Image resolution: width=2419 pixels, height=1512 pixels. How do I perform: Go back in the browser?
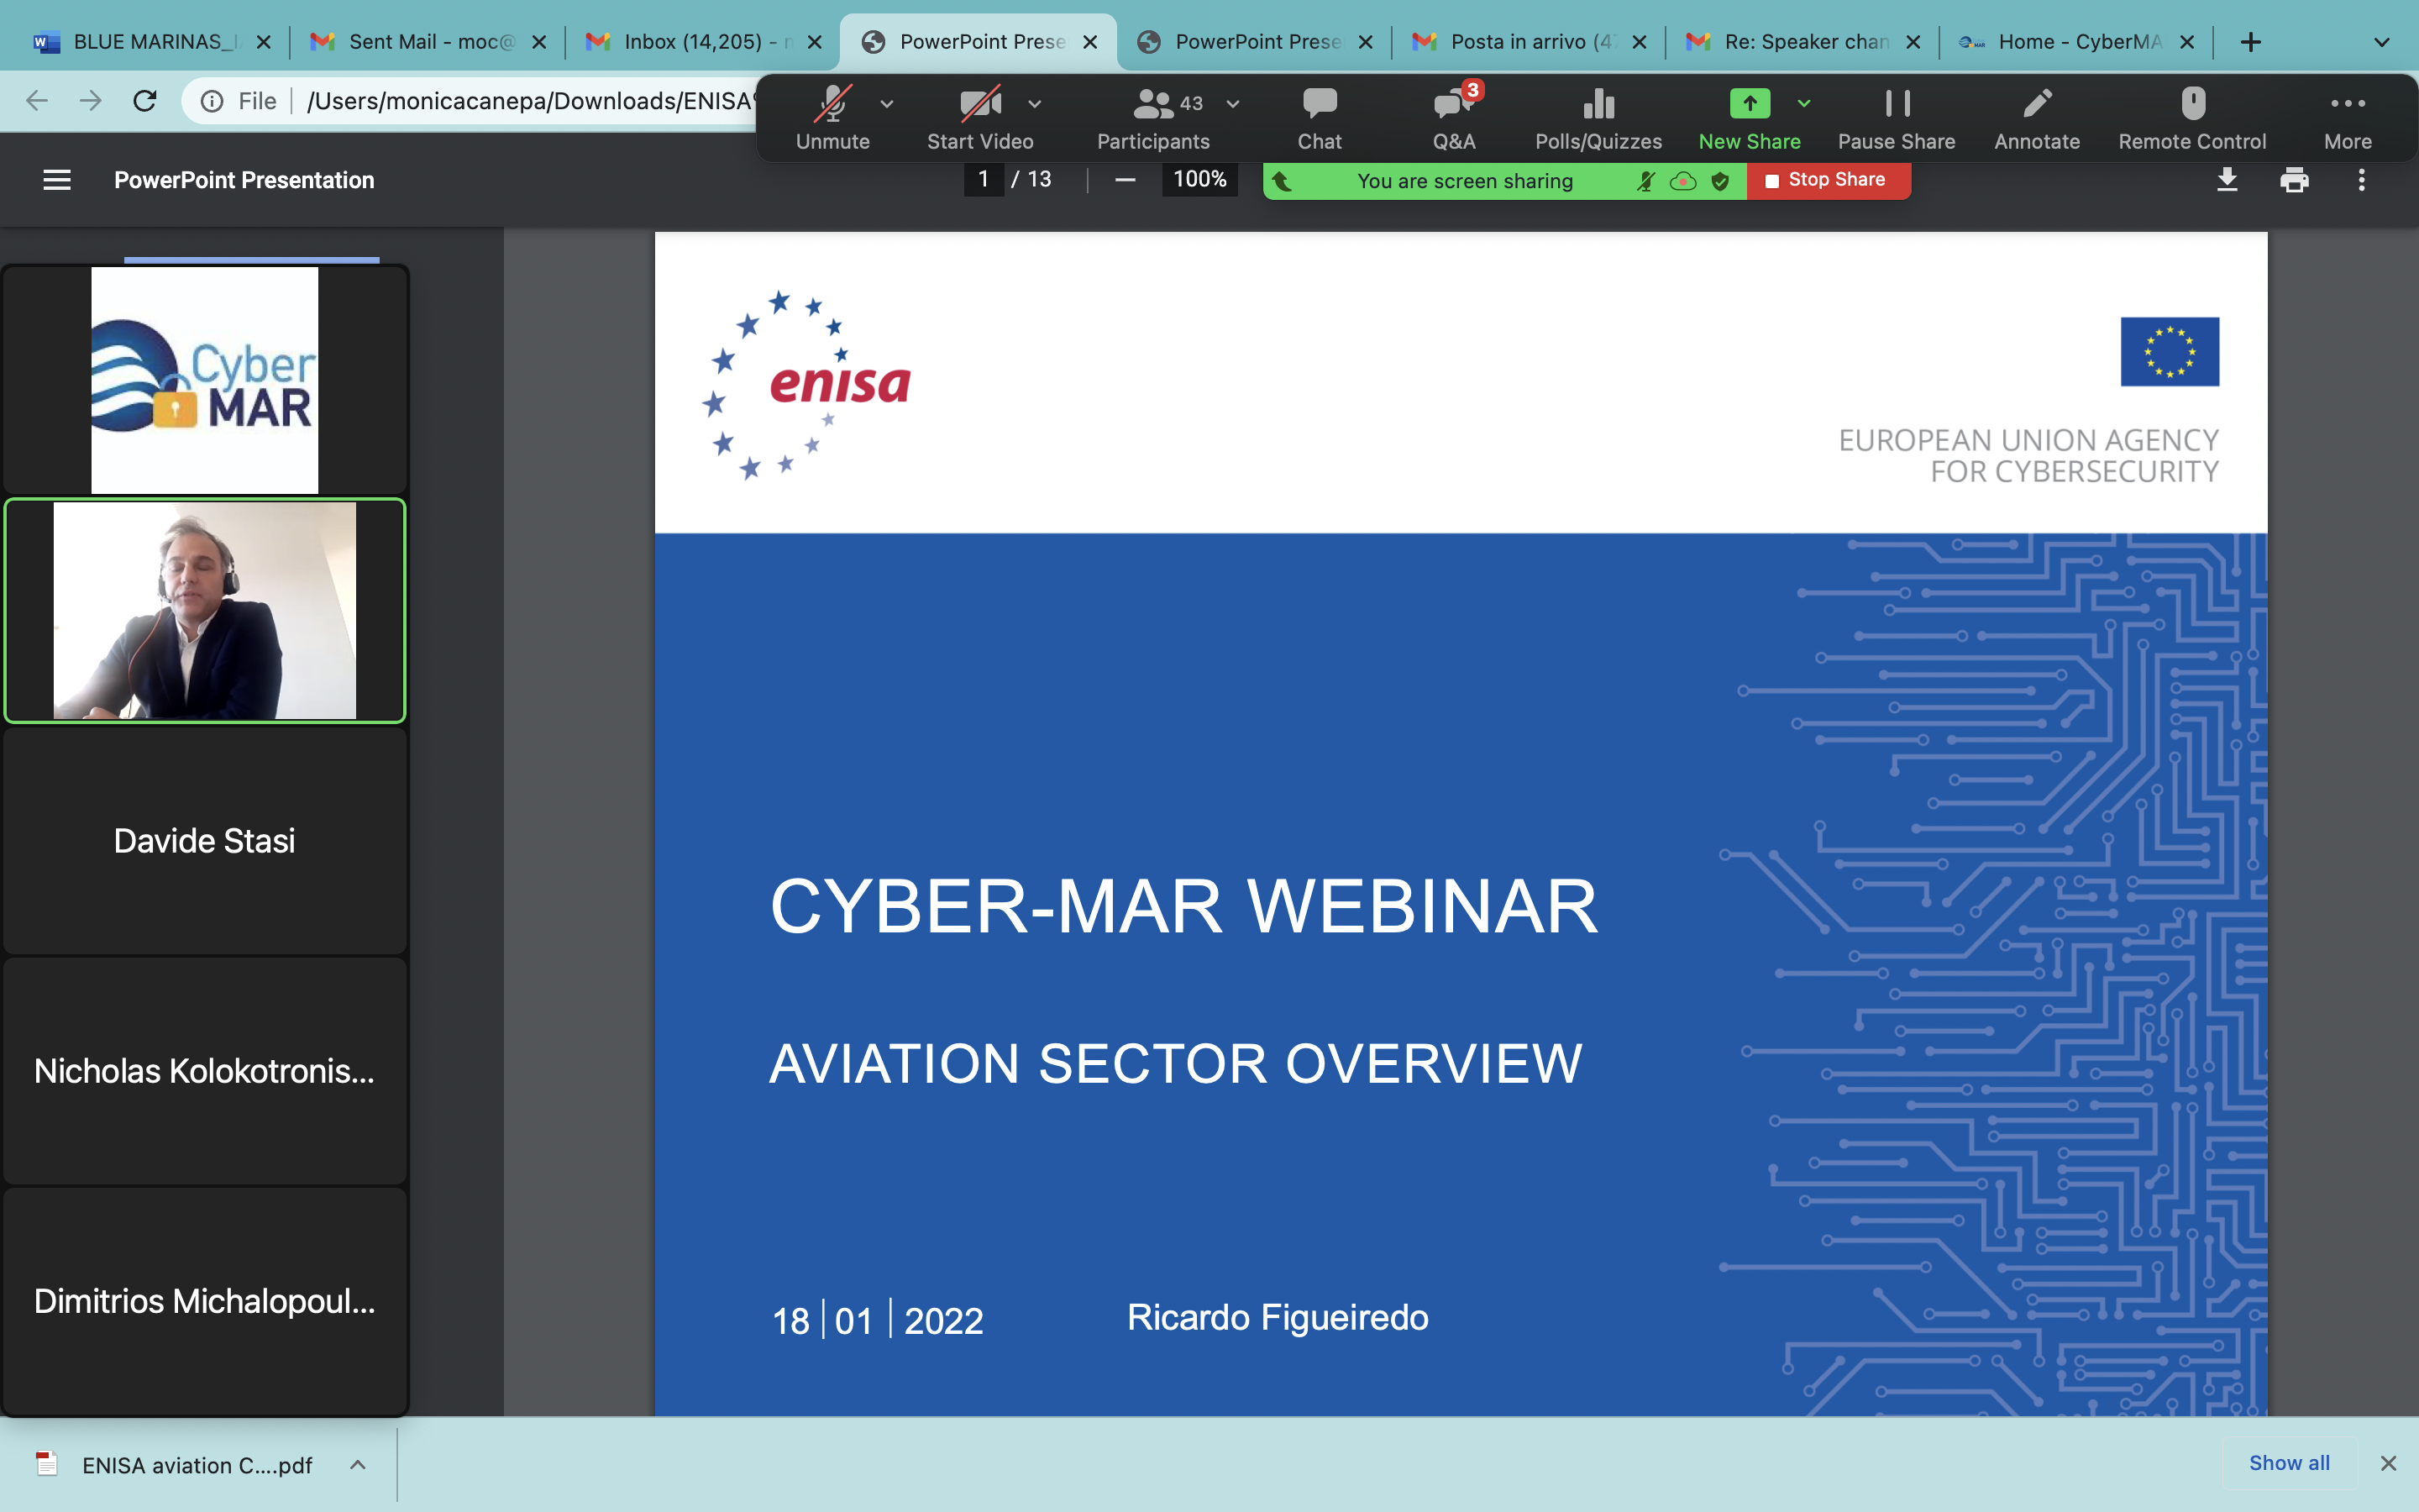pyautogui.click(x=37, y=101)
